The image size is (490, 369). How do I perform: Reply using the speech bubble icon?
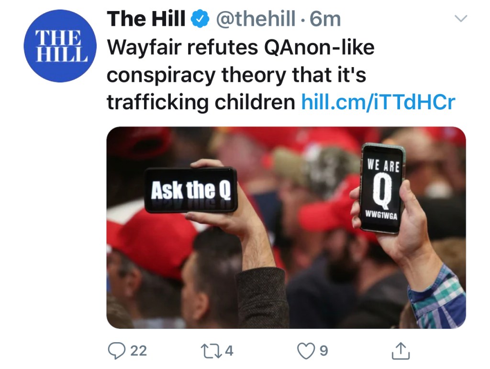pos(117,350)
